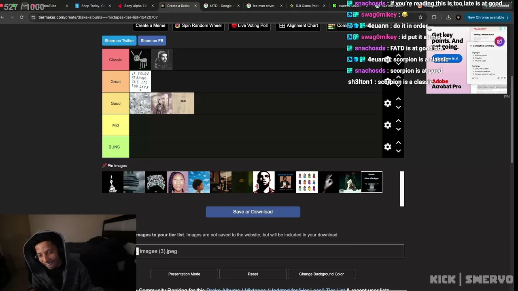This screenshot has height=291, width=518.
Task: Close the Shop Today tab
Action: pos(110,6)
